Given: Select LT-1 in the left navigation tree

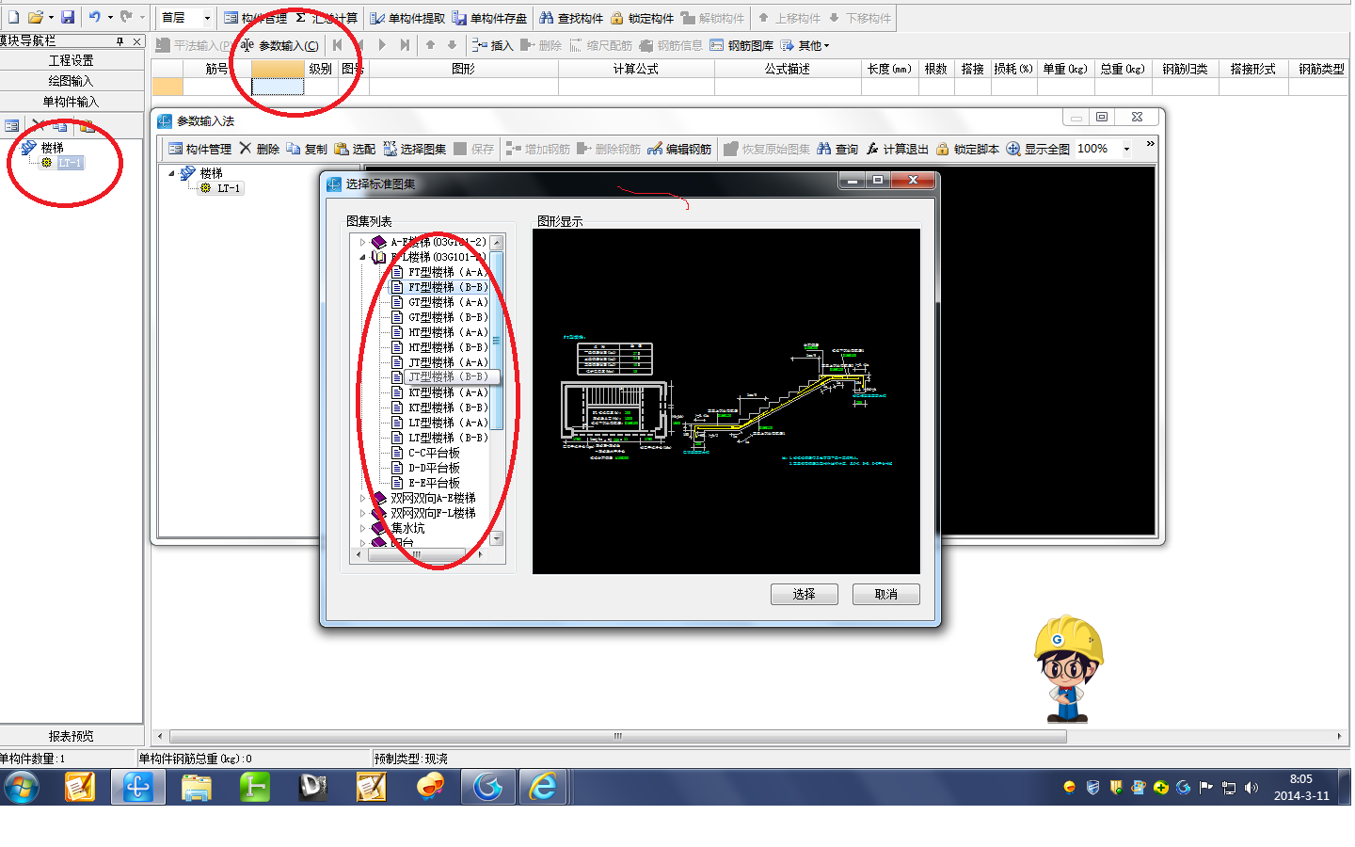Looking at the screenshot, I should (x=70, y=163).
